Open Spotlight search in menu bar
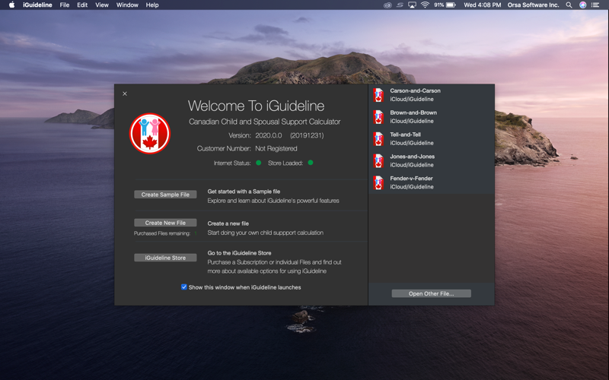Screen dimensions: 609x380 (569, 5)
